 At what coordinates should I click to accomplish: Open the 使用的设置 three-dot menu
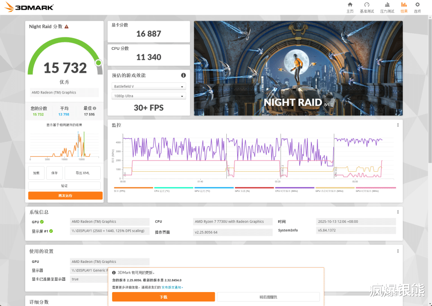click(x=398, y=251)
